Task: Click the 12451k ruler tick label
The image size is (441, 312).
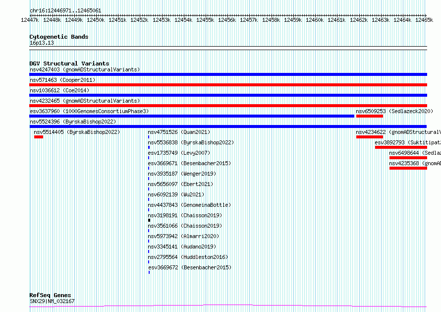Action: (x=117, y=20)
